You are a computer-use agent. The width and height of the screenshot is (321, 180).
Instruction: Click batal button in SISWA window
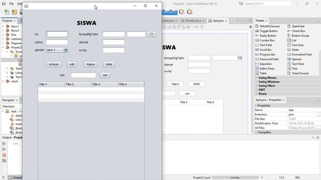click(109, 64)
